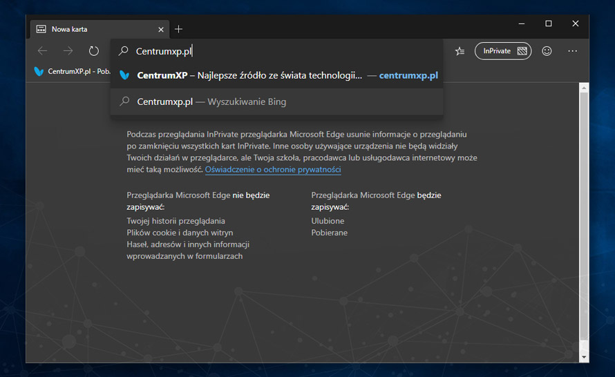Click the back navigation arrow

(x=42, y=50)
